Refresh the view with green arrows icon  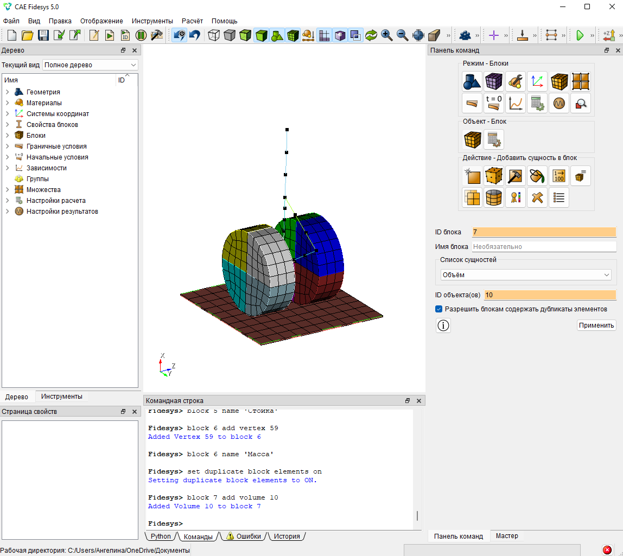[371, 35]
